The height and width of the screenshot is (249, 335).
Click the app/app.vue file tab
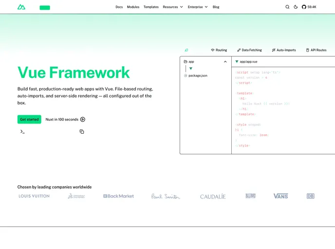(246, 62)
